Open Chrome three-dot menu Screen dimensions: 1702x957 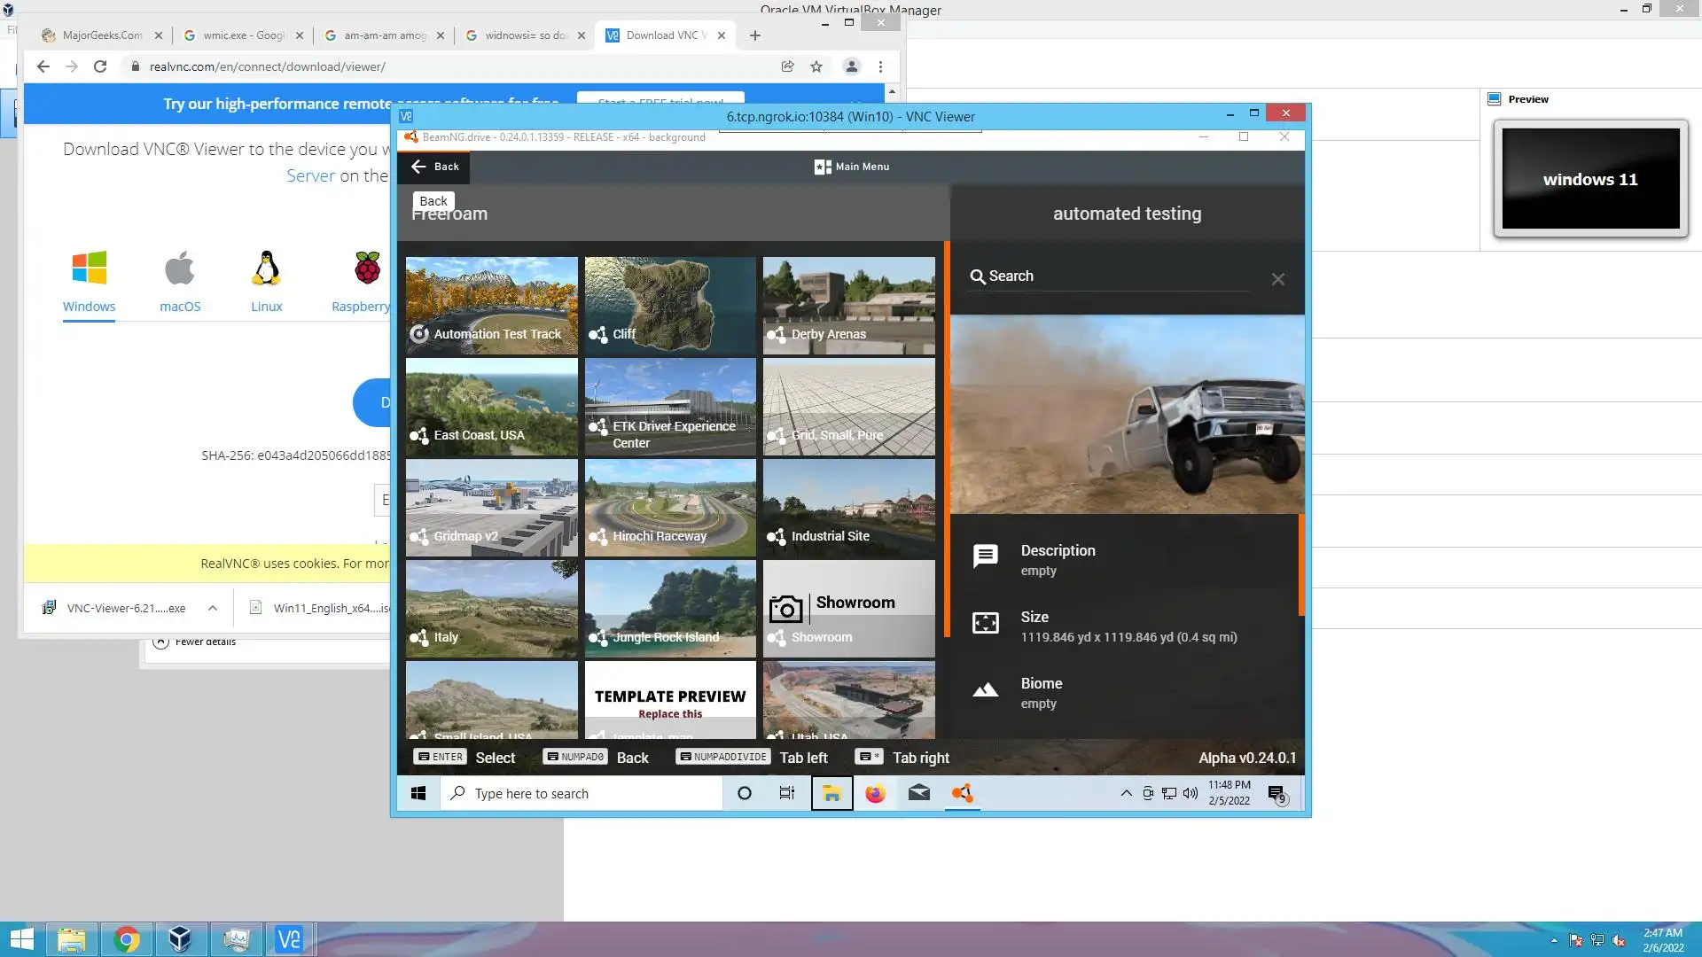pyautogui.click(x=880, y=66)
